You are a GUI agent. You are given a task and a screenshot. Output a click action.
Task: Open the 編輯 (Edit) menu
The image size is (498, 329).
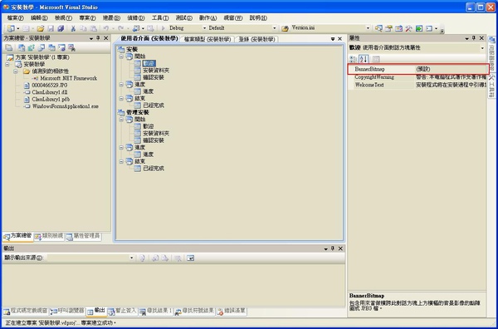tap(39, 18)
